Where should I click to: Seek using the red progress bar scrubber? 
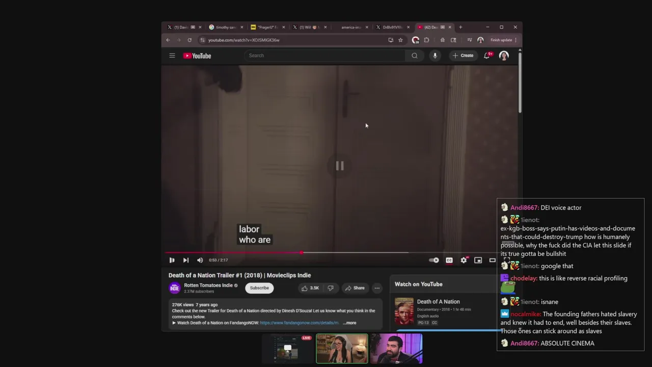pos(302,252)
